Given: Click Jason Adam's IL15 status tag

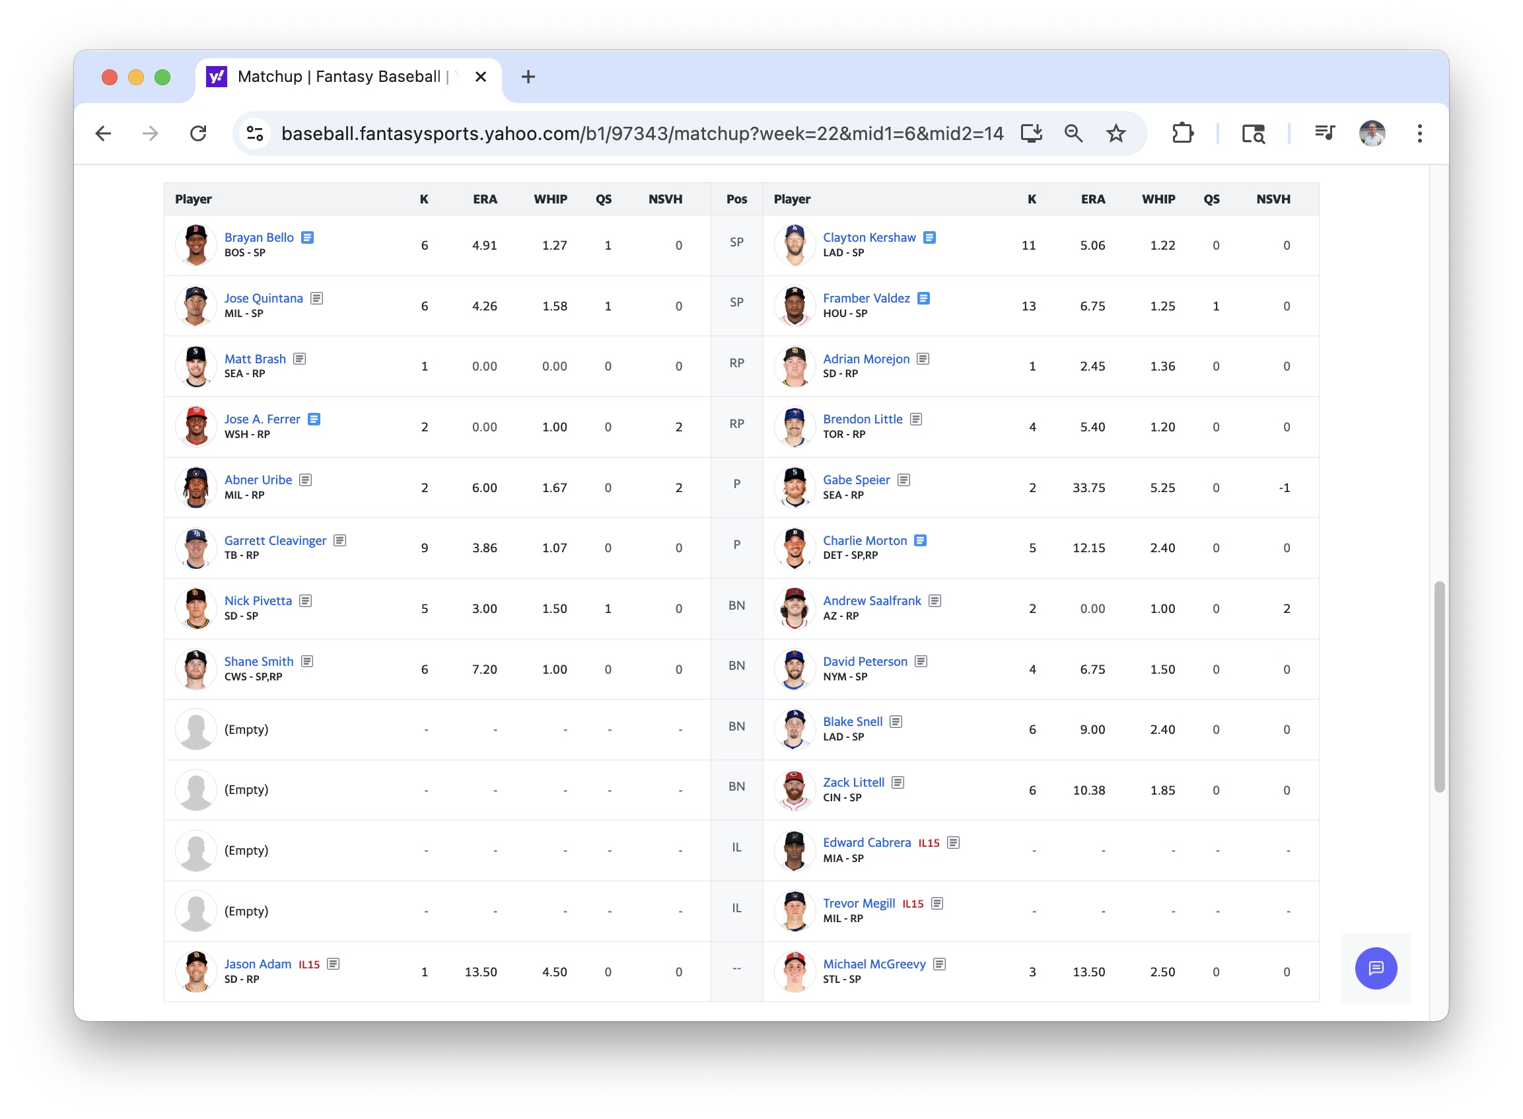Looking at the screenshot, I should [309, 965].
